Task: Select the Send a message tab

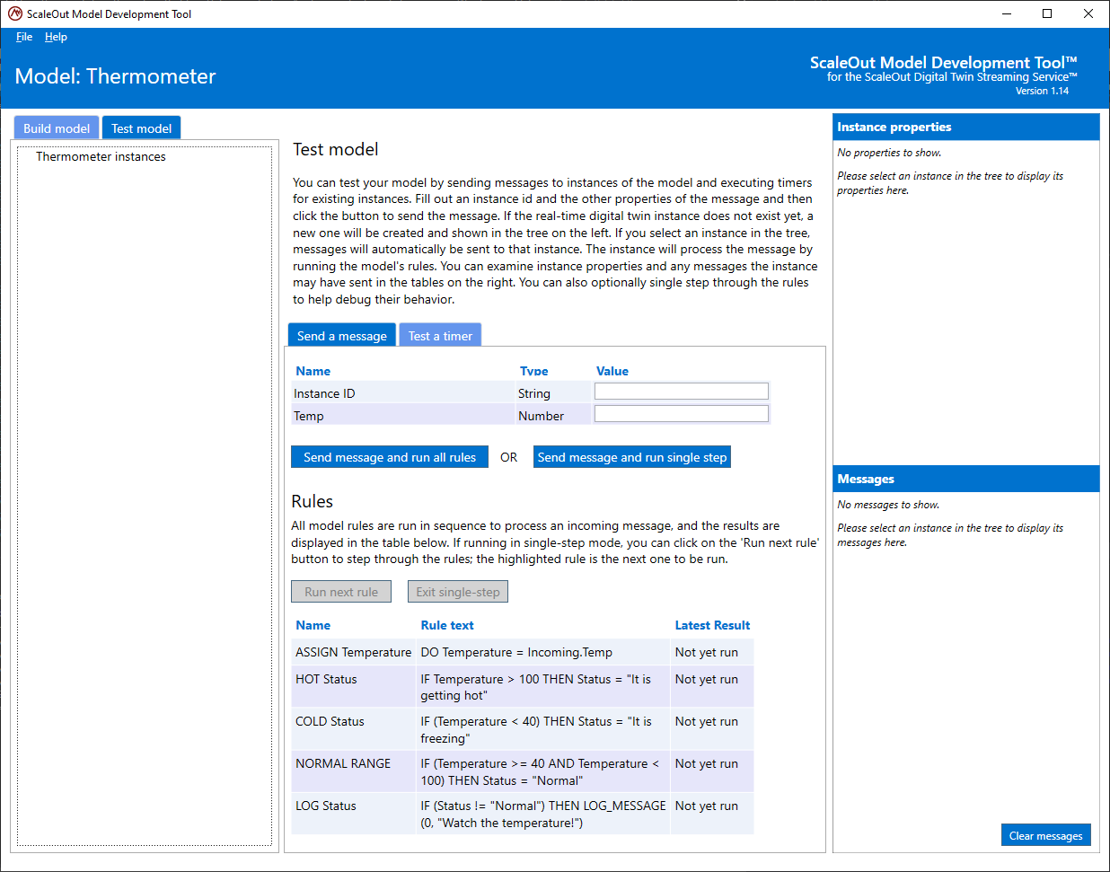Action: click(x=341, y=336)
